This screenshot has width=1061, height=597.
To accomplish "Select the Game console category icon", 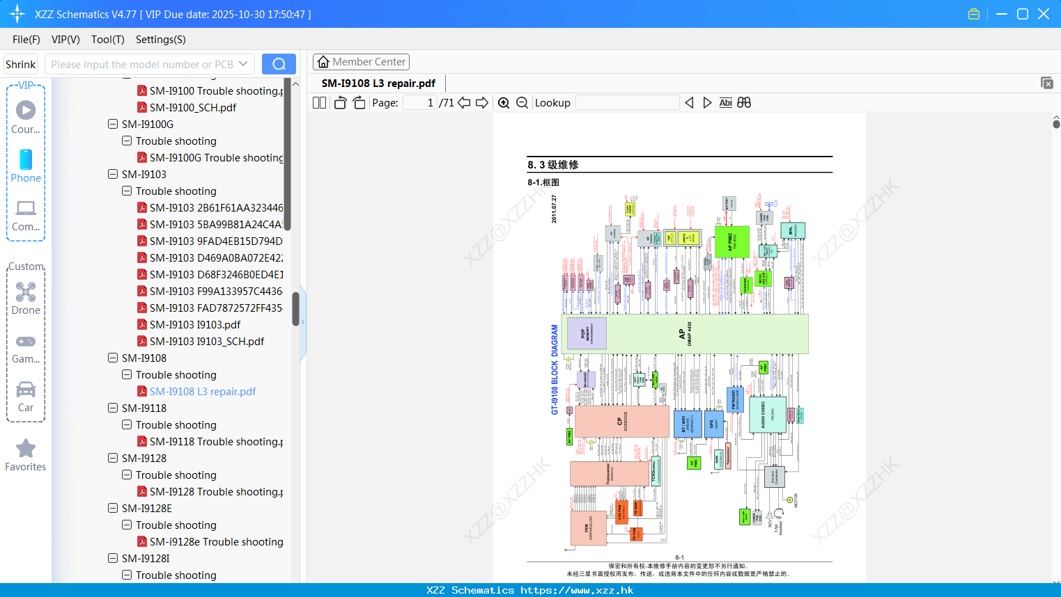I will tap(26, 341).
